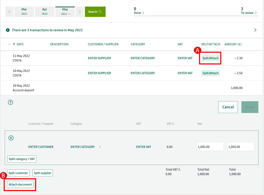
Task: Open the To review link
Action: coord(249,13)
